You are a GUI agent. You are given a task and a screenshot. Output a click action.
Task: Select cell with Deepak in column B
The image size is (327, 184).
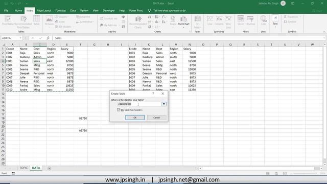pos(26,73)
